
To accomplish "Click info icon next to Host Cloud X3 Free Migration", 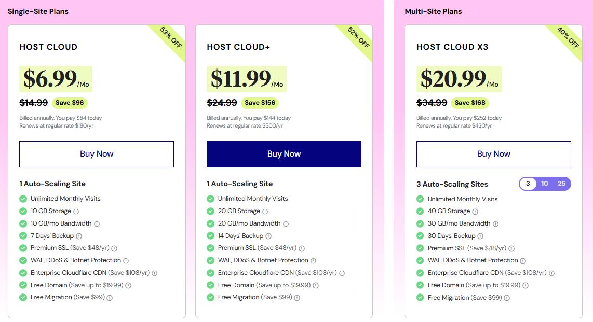I will pyautogui.click(x=507, y=298).
